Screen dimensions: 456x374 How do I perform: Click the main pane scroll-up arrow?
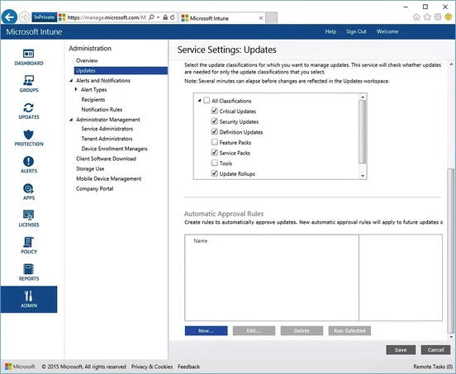tap(451, 64)
